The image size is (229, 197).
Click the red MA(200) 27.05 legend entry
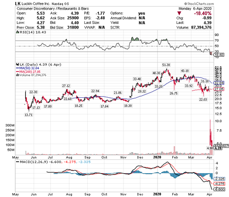point(28,72)
